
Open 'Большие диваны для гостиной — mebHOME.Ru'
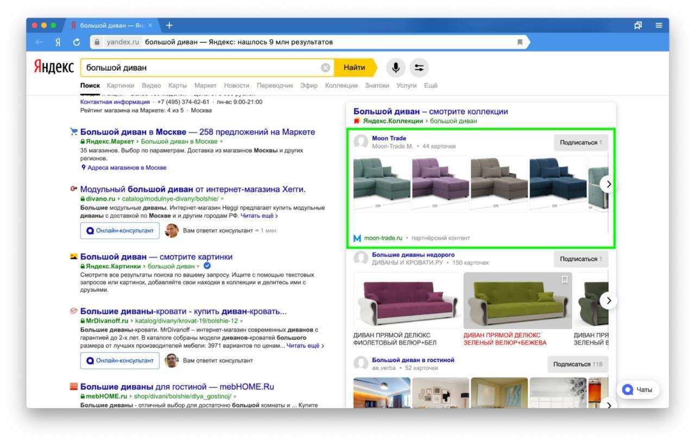(177, 387)
